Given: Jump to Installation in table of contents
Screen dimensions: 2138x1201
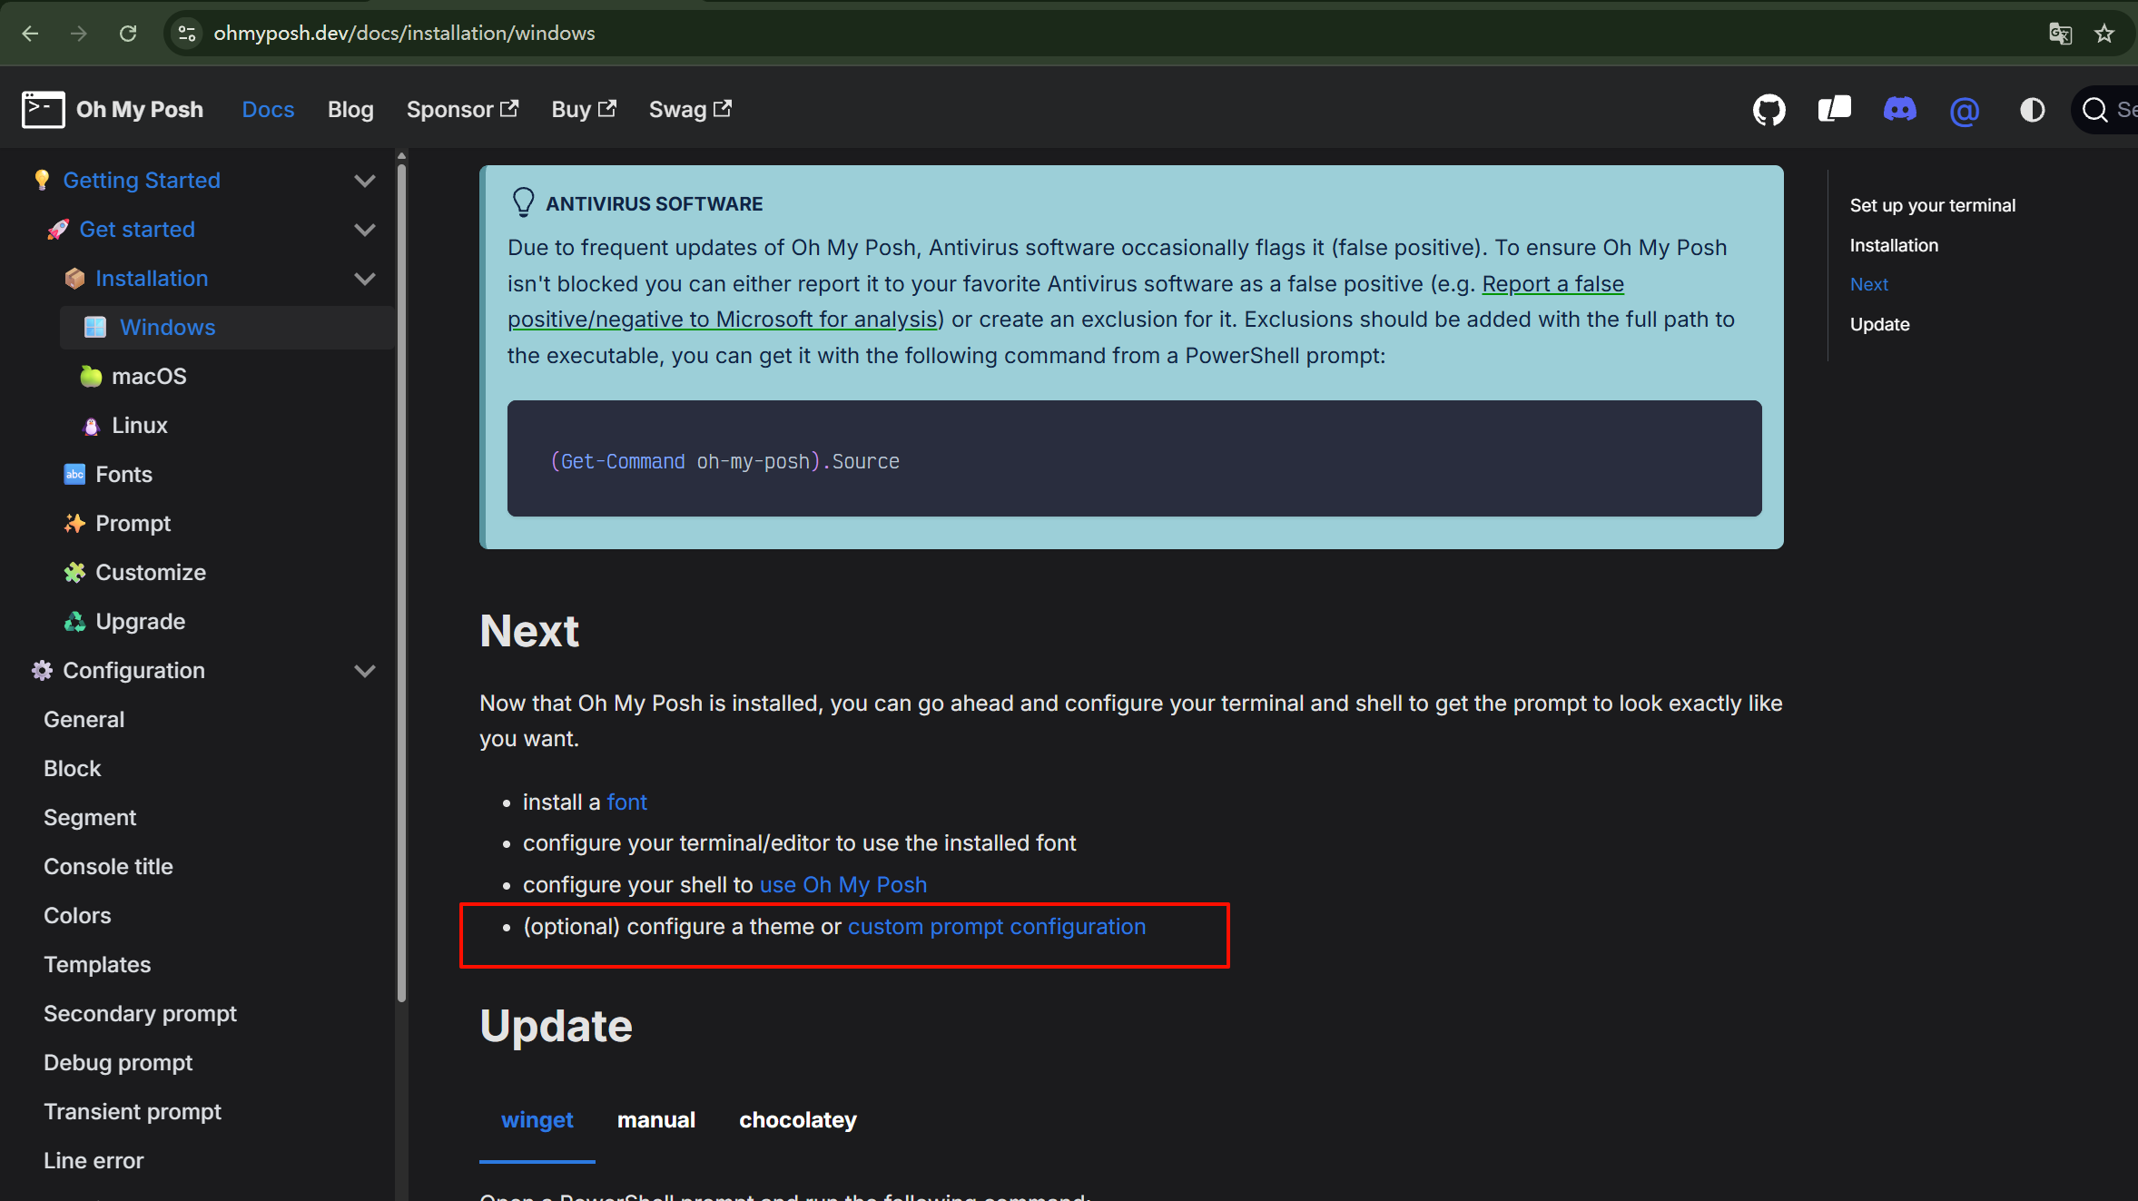Looking at the screenshot, I should click(x=1894, y=246).
